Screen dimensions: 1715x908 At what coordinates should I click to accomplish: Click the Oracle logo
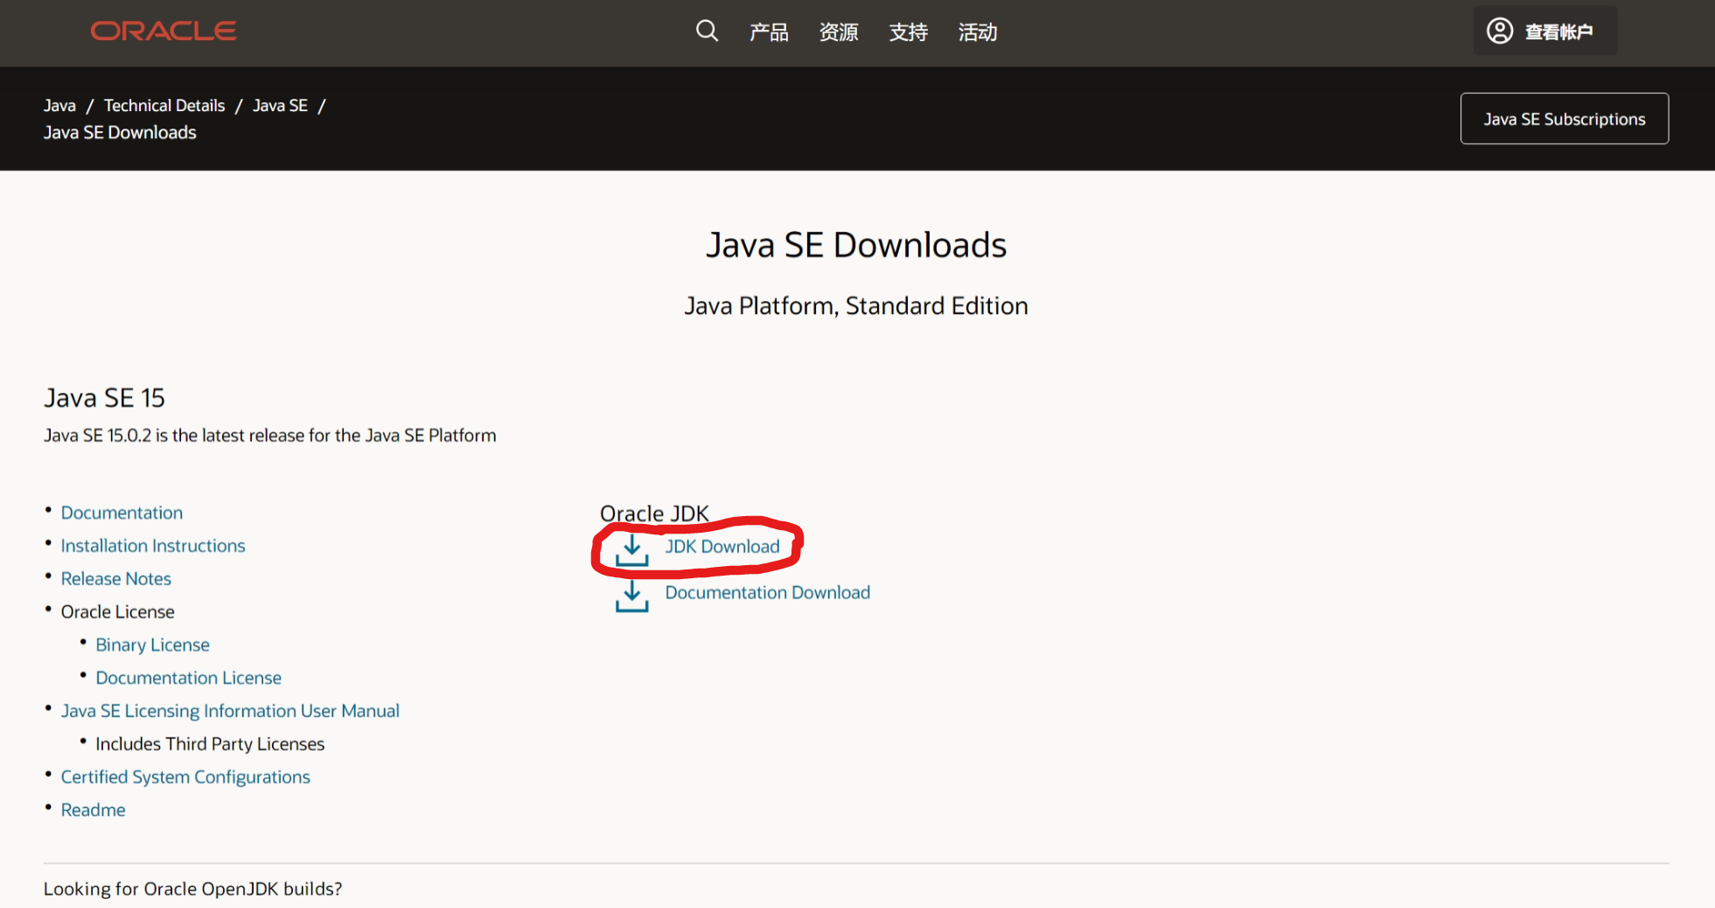[x=164, y=31]
